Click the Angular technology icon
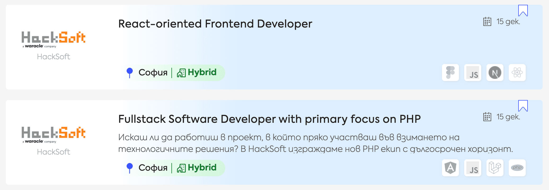This screenshot has width=549, height=190. (450, 168)
